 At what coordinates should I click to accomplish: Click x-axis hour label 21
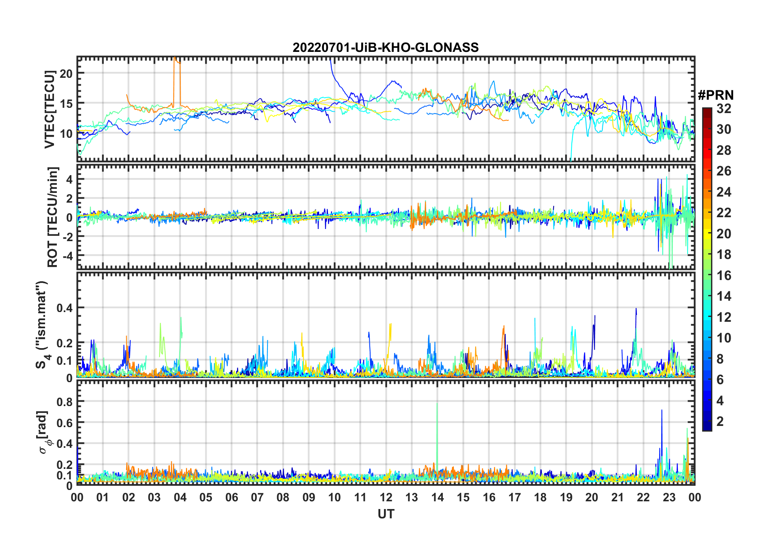[x=618, y=497]
